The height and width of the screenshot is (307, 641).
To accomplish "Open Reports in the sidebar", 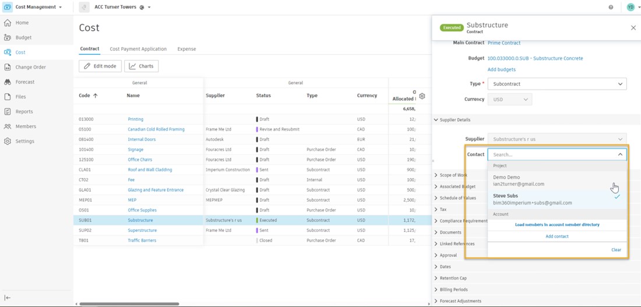I will 24,112.
